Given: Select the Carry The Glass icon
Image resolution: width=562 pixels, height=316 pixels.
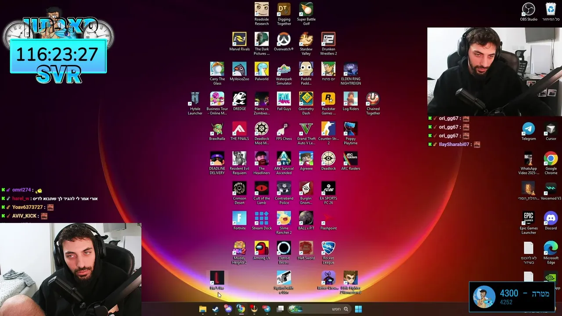Looking at the screenshot, I should coord(217,74).
